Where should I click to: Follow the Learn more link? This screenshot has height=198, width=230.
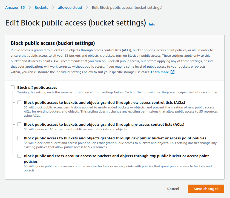point(160,72)
